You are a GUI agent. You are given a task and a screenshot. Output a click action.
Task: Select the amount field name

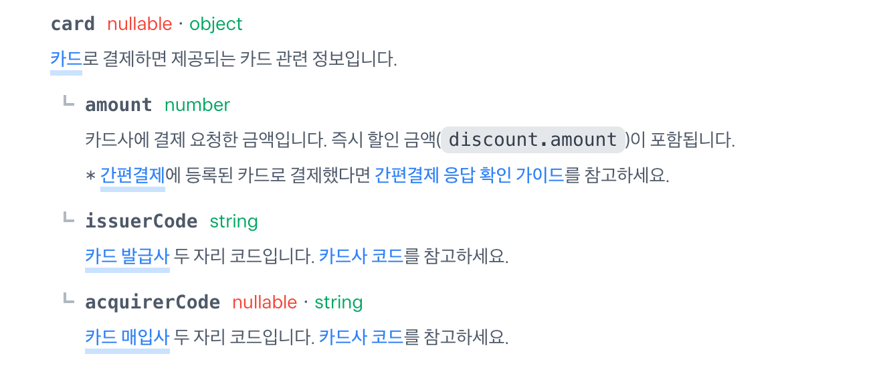[x=119, y=105]
